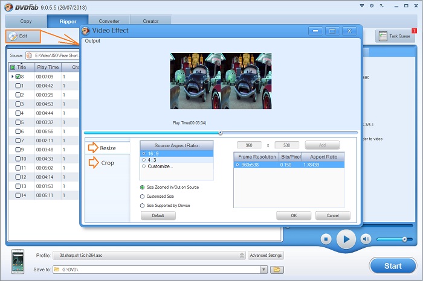Switch to the Ripper tab
The width and height of the screenshot is (423, 281).
[x=68, y=21]
